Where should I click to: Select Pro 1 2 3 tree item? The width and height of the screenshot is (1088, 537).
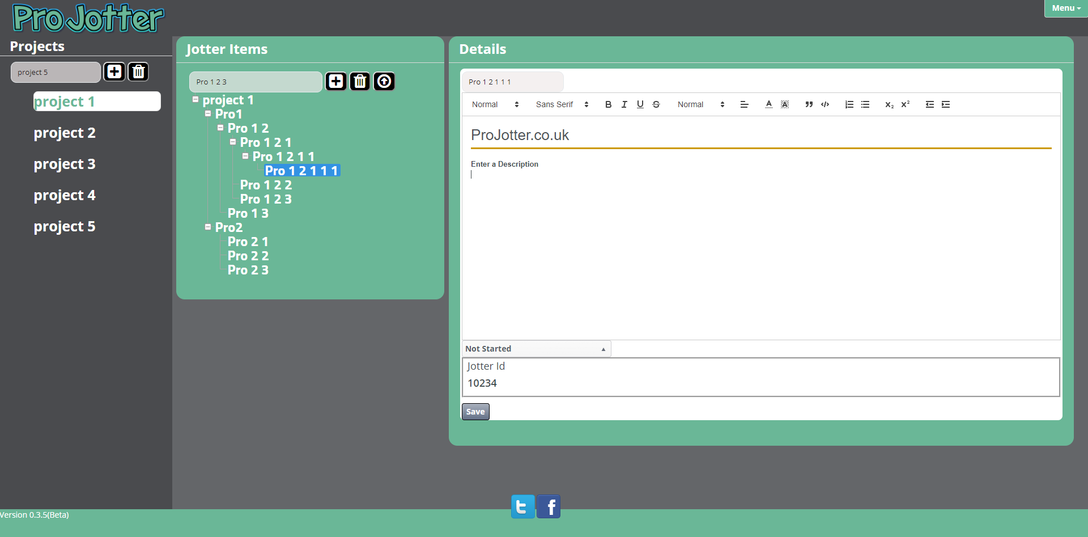[266, 199]
